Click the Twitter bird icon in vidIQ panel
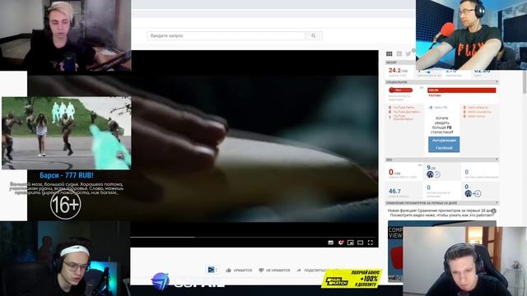This screenshot has width=527, height=296. click(x=408, y=53)
